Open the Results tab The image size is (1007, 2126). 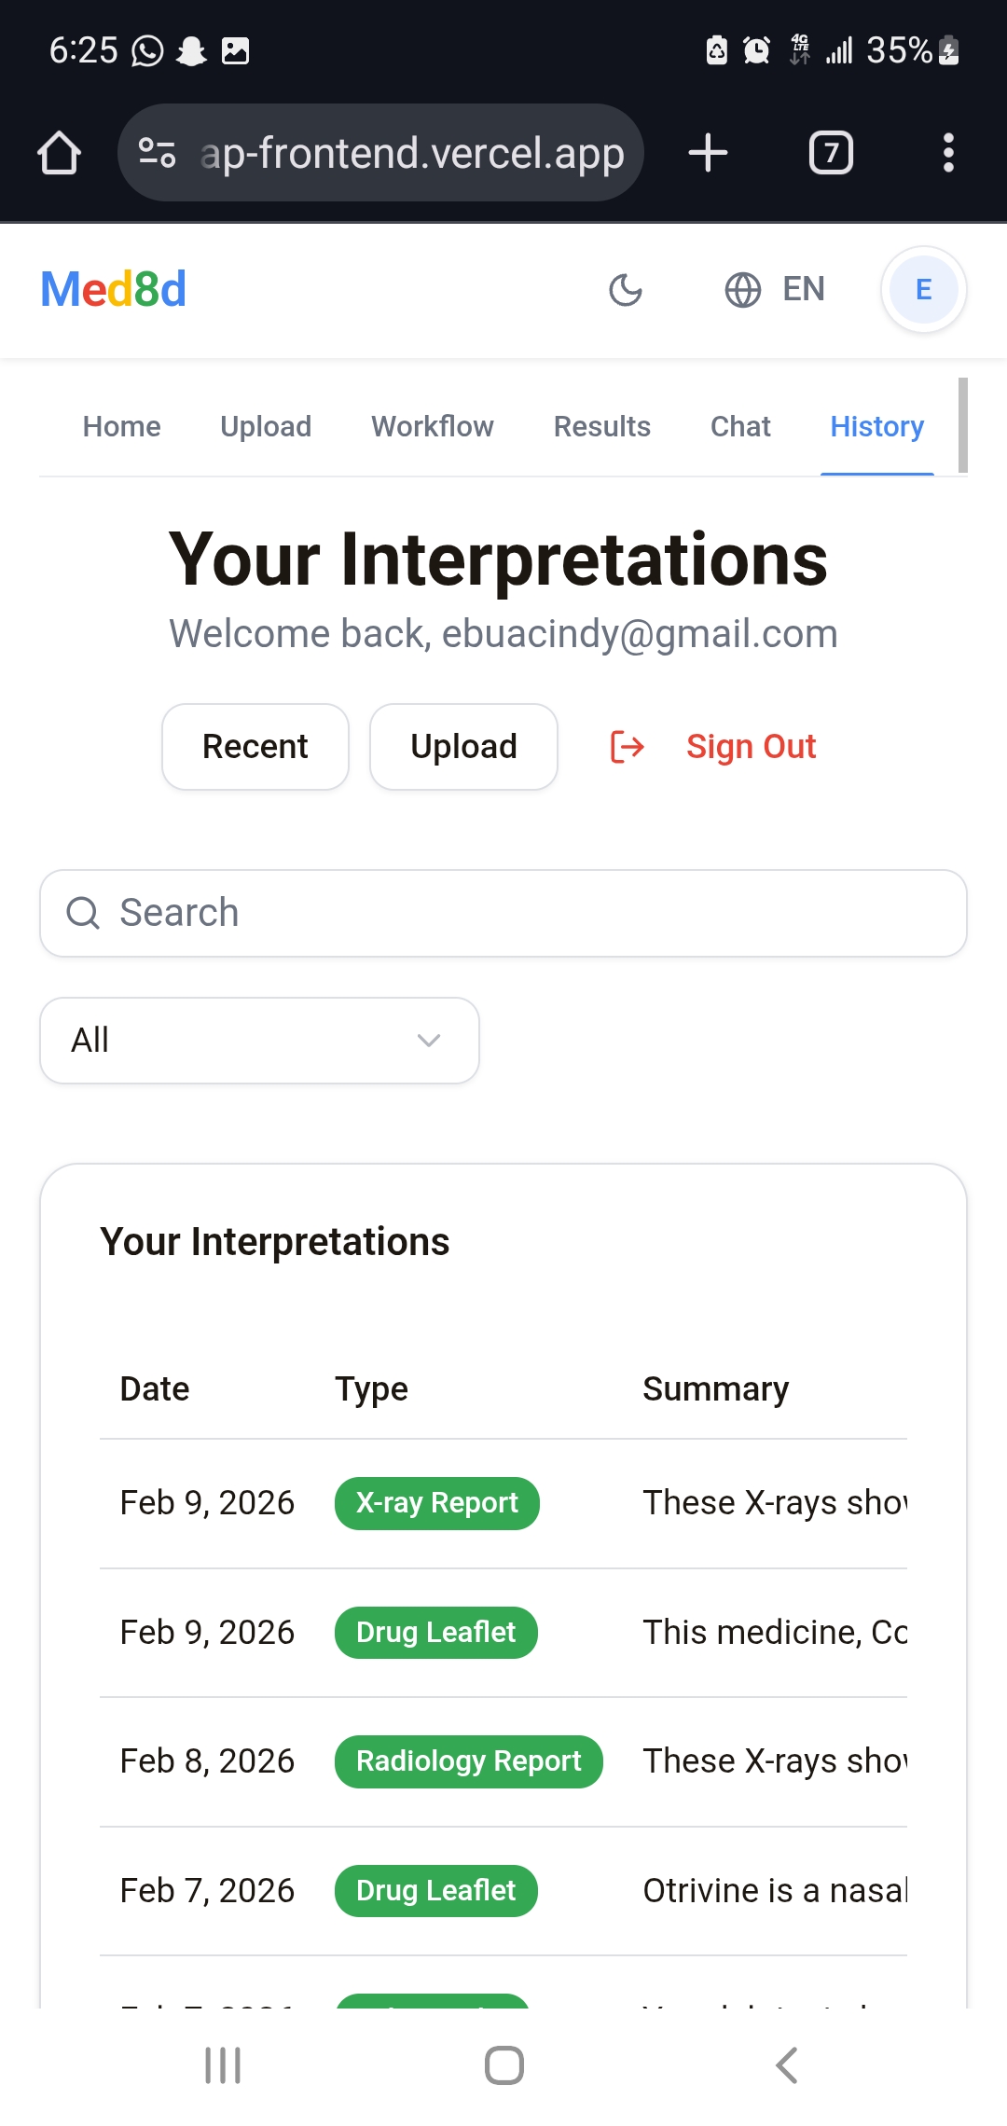[602, 427]
